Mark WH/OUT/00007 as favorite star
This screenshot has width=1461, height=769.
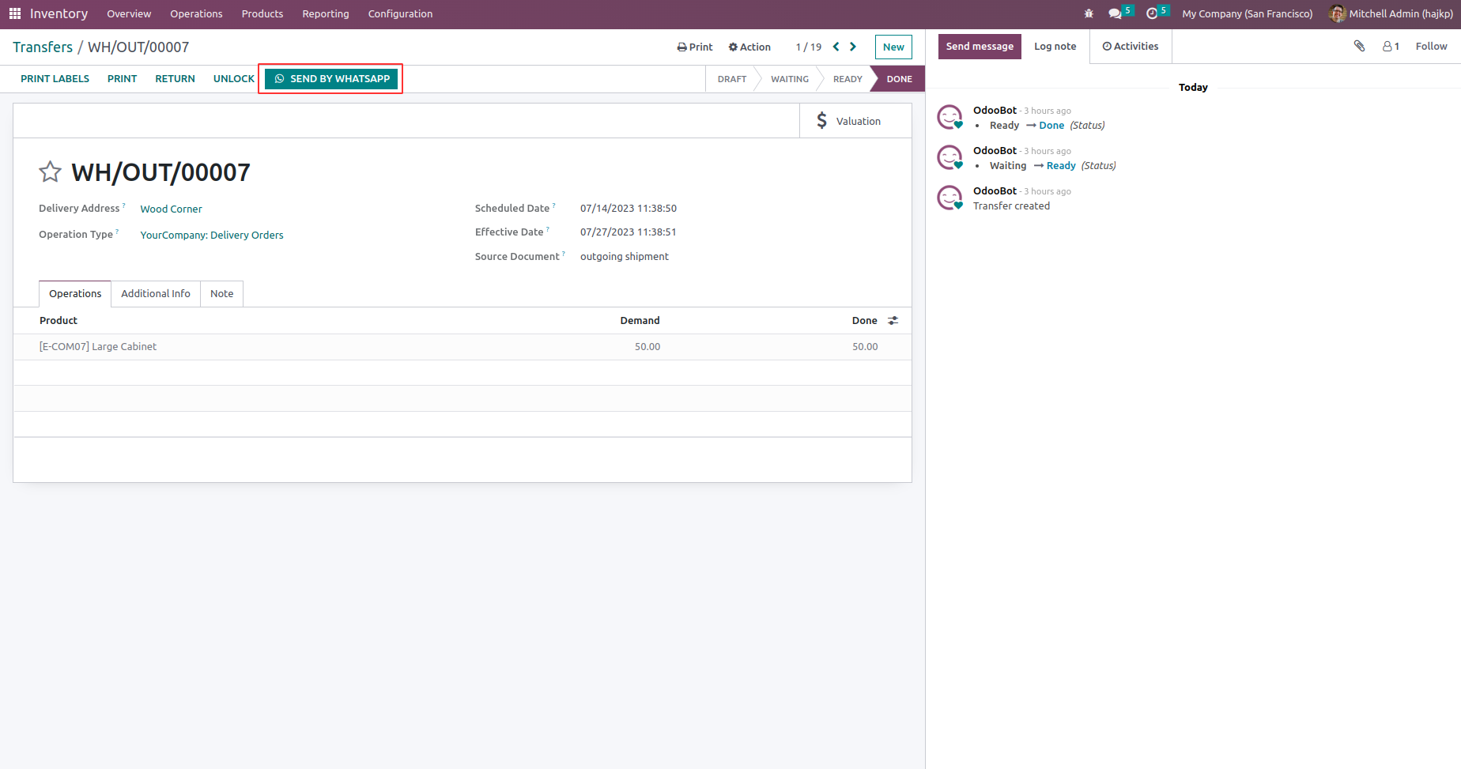(50, 172)
